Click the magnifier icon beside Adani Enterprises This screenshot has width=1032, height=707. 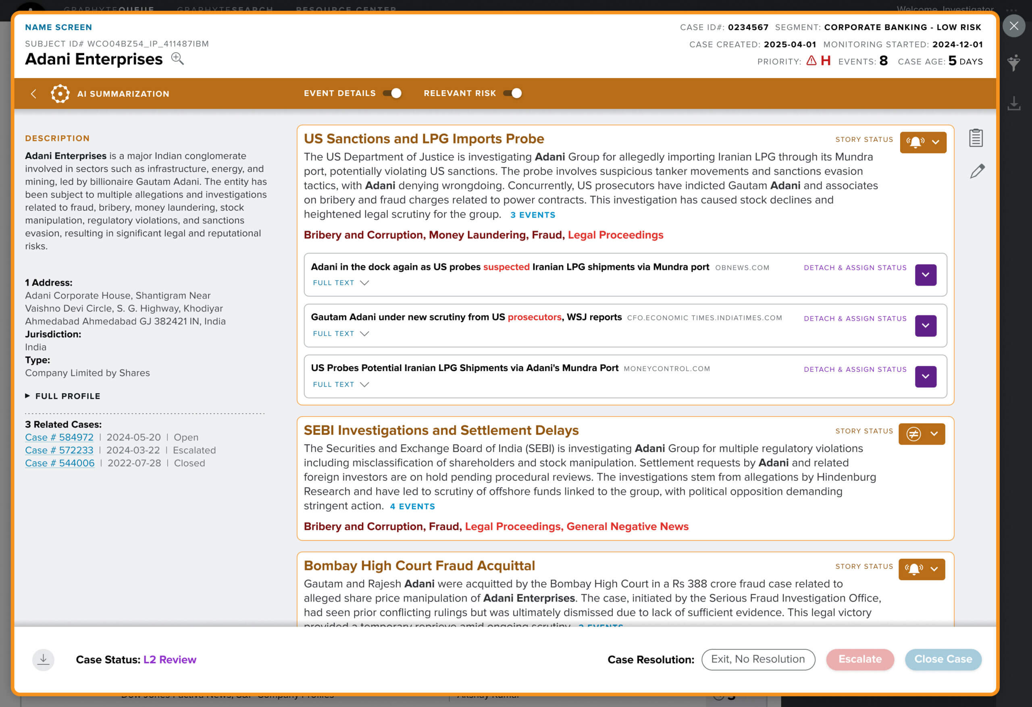(x=177, y=58)
